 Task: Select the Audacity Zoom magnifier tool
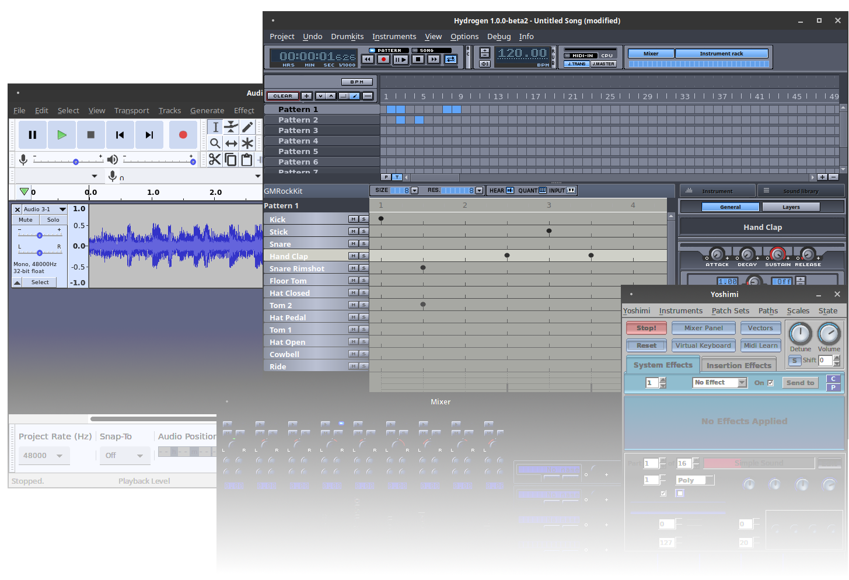(215, 144)
